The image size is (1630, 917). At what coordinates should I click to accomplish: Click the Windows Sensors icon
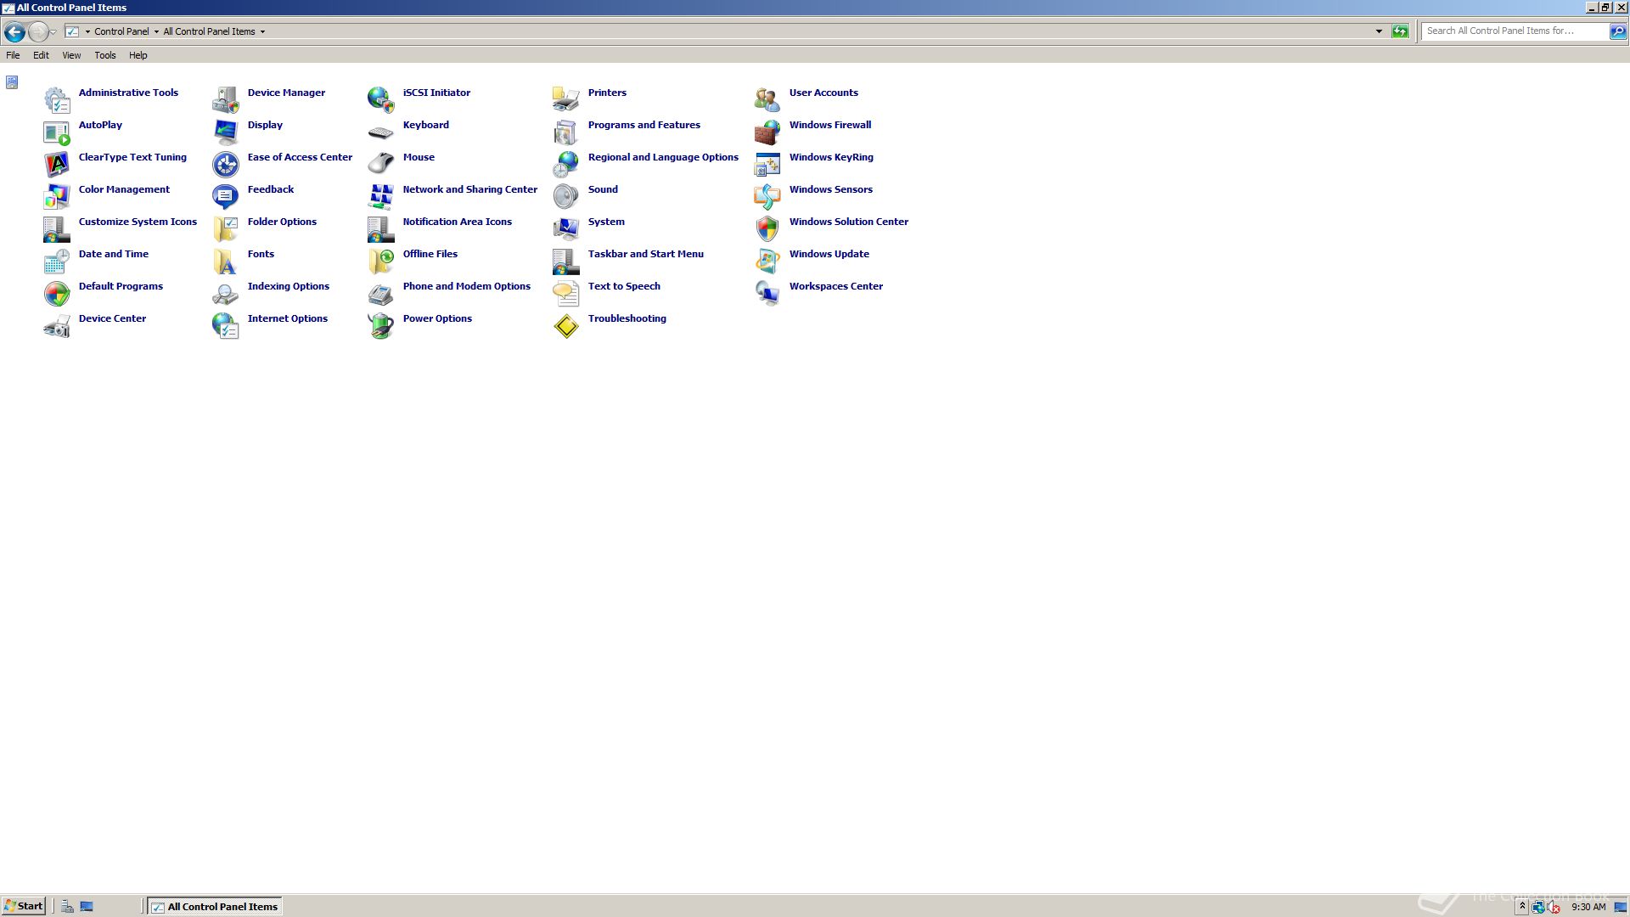pos(767,196)
